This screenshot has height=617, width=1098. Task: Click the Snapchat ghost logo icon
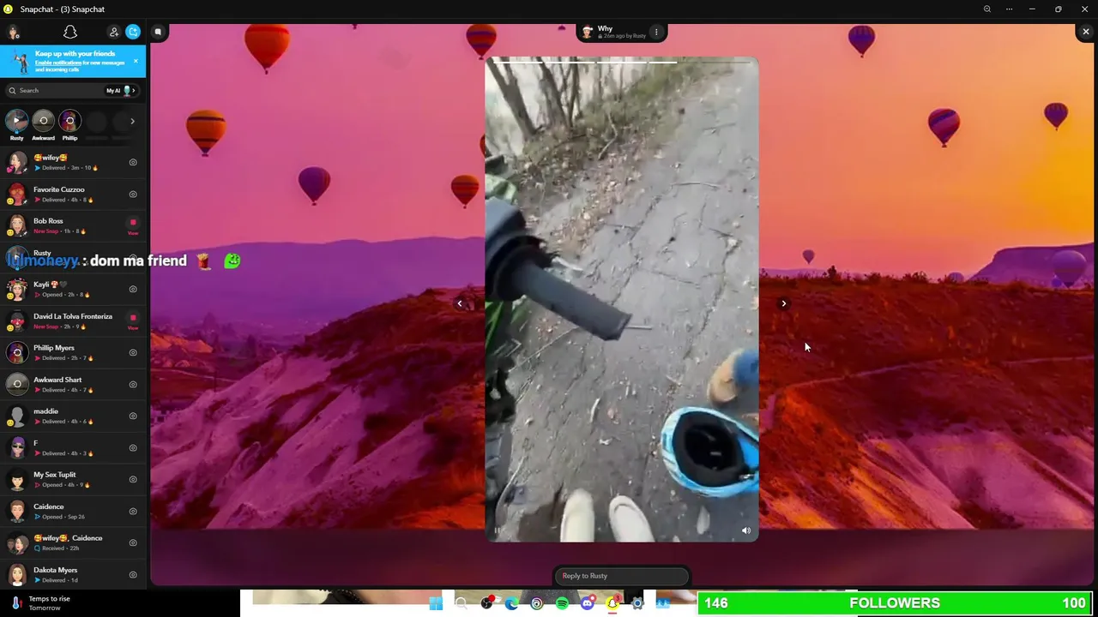point(70,32)
